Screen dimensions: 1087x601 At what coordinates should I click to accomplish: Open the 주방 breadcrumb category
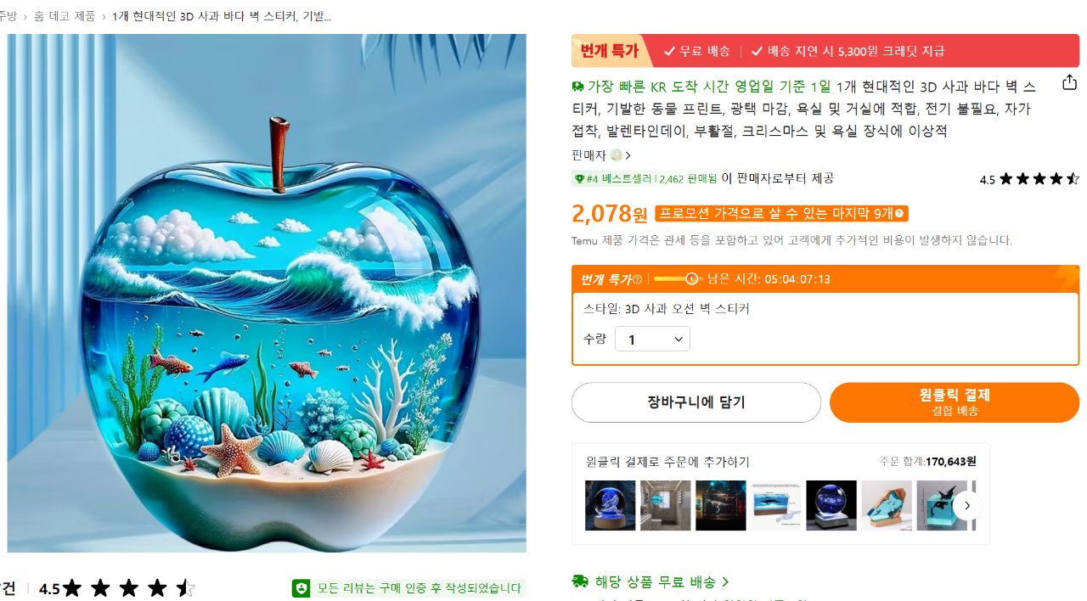point(8,16)
